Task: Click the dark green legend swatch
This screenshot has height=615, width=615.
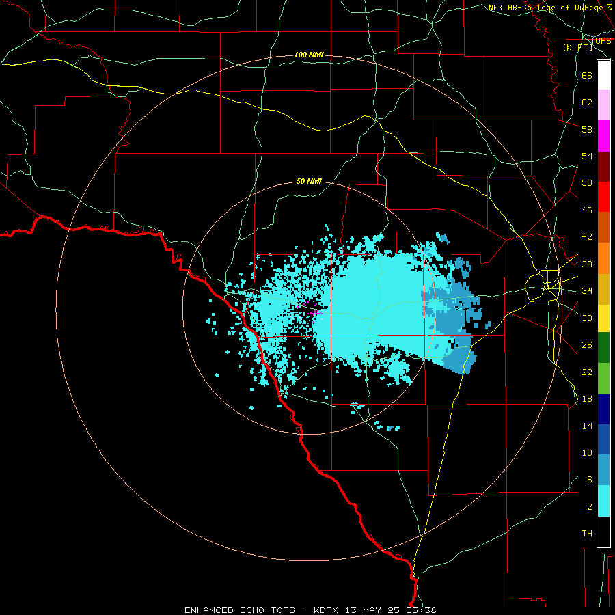Action: [603, 348]
